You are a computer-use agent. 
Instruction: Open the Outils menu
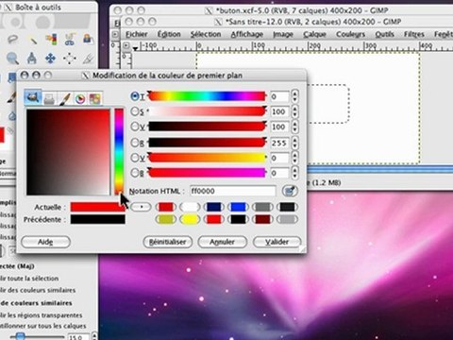coord(384,34)
